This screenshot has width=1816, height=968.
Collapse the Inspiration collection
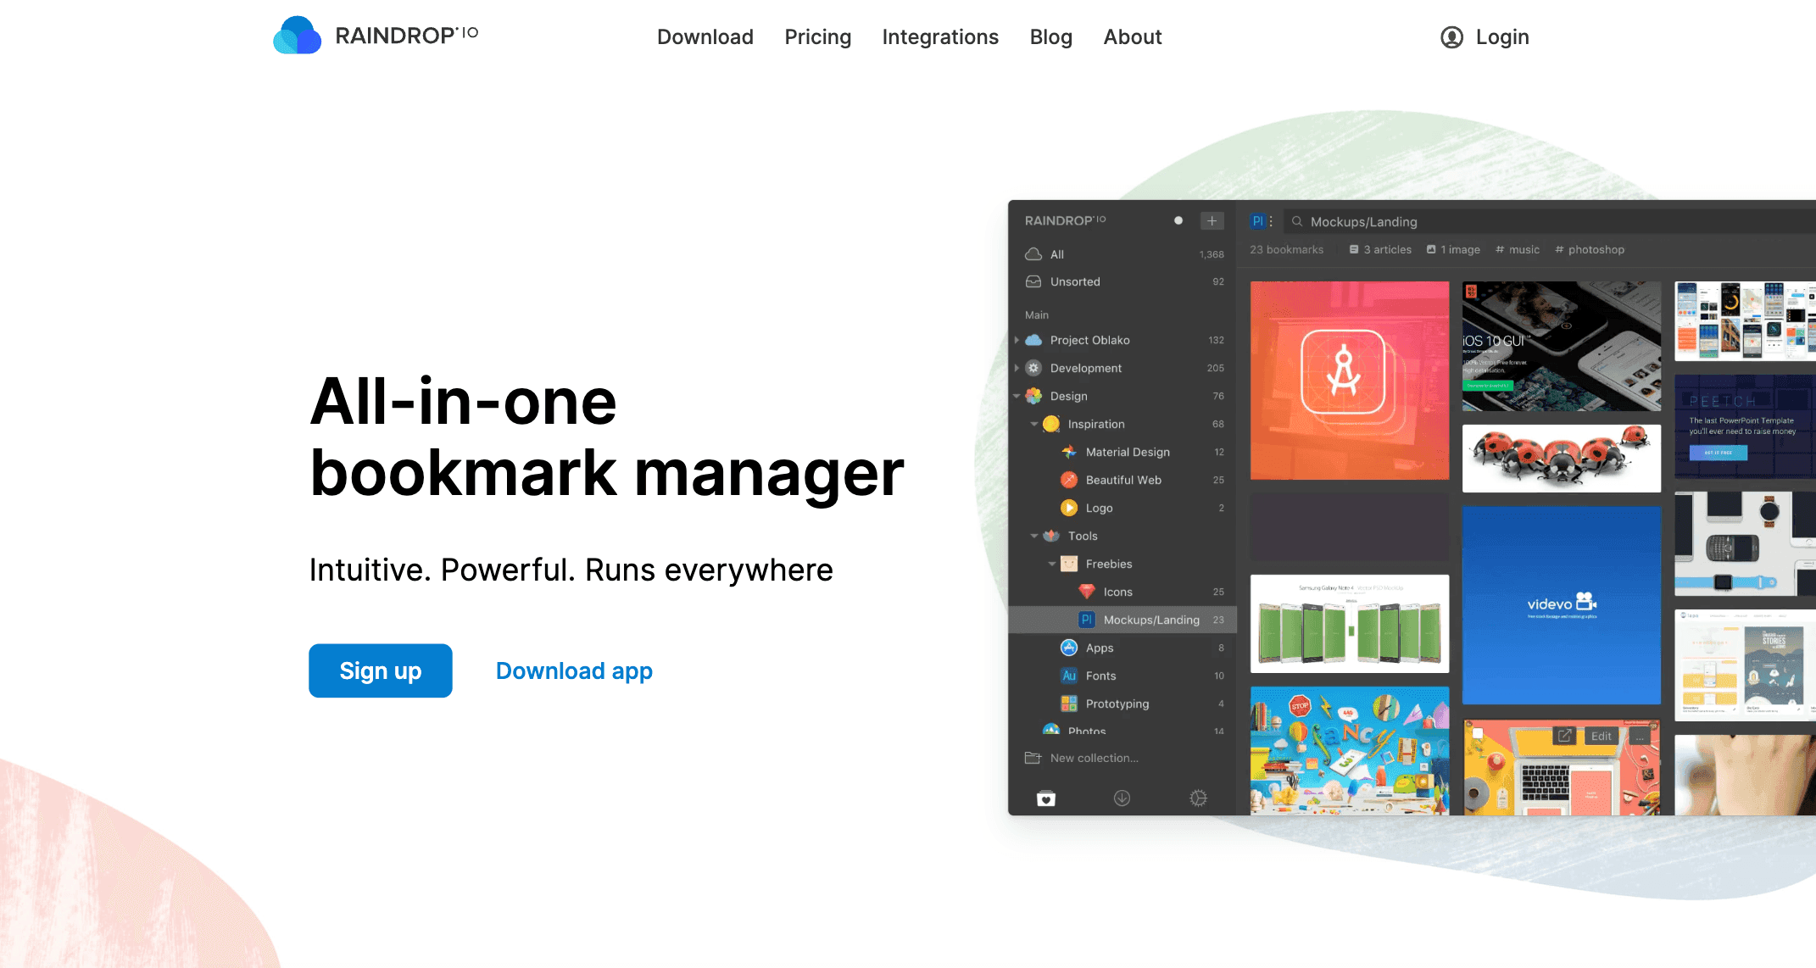1034,424
